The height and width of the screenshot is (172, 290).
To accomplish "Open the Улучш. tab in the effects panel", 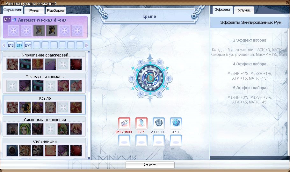I will coord(244,10).
